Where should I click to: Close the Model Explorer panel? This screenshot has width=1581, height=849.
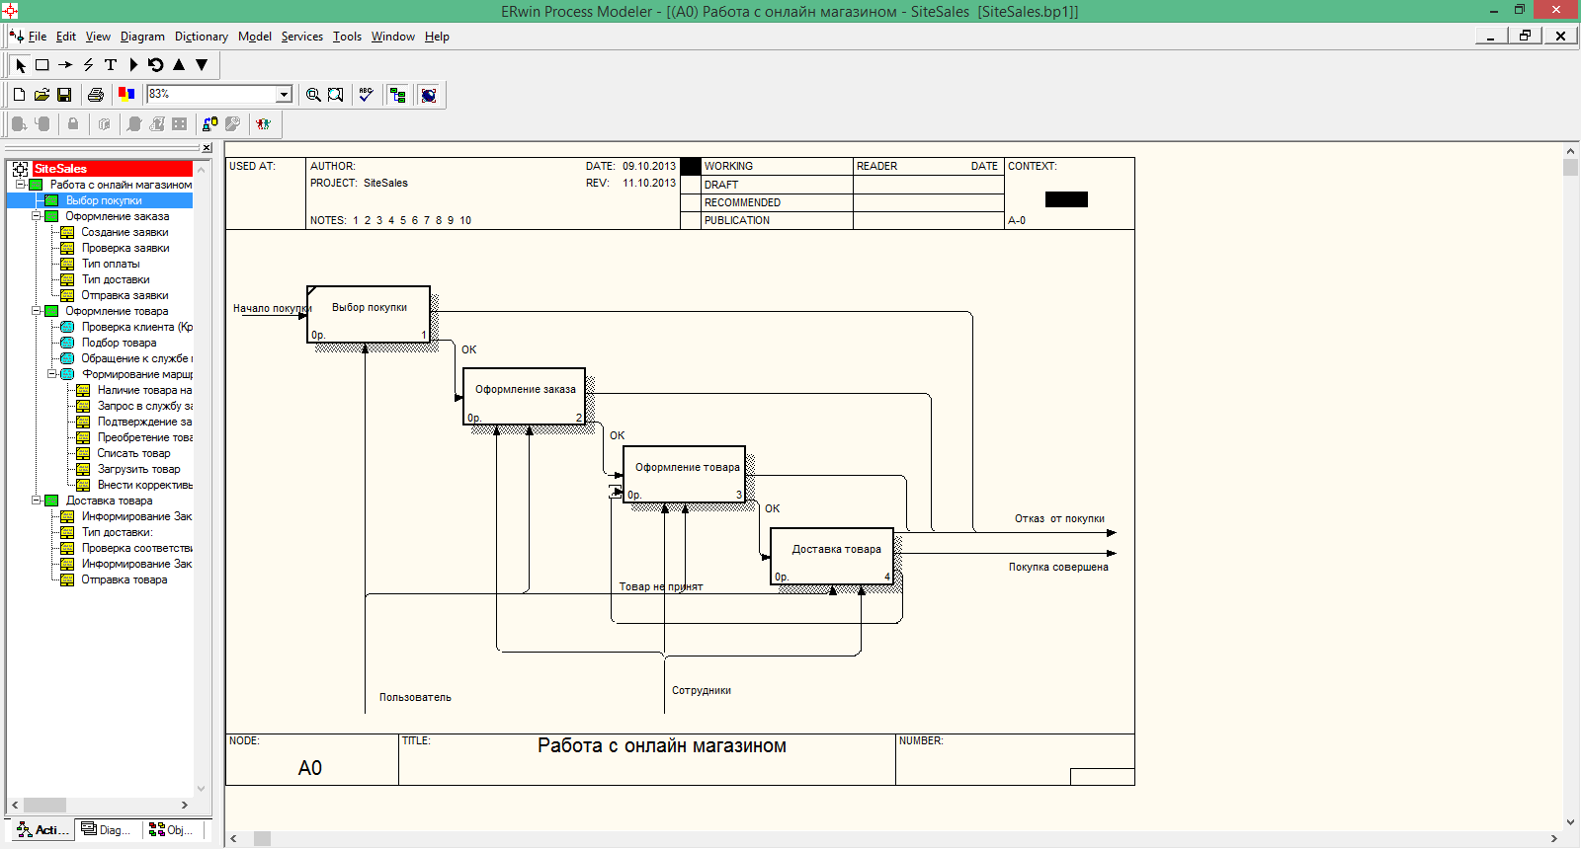(x=207, y=148)
